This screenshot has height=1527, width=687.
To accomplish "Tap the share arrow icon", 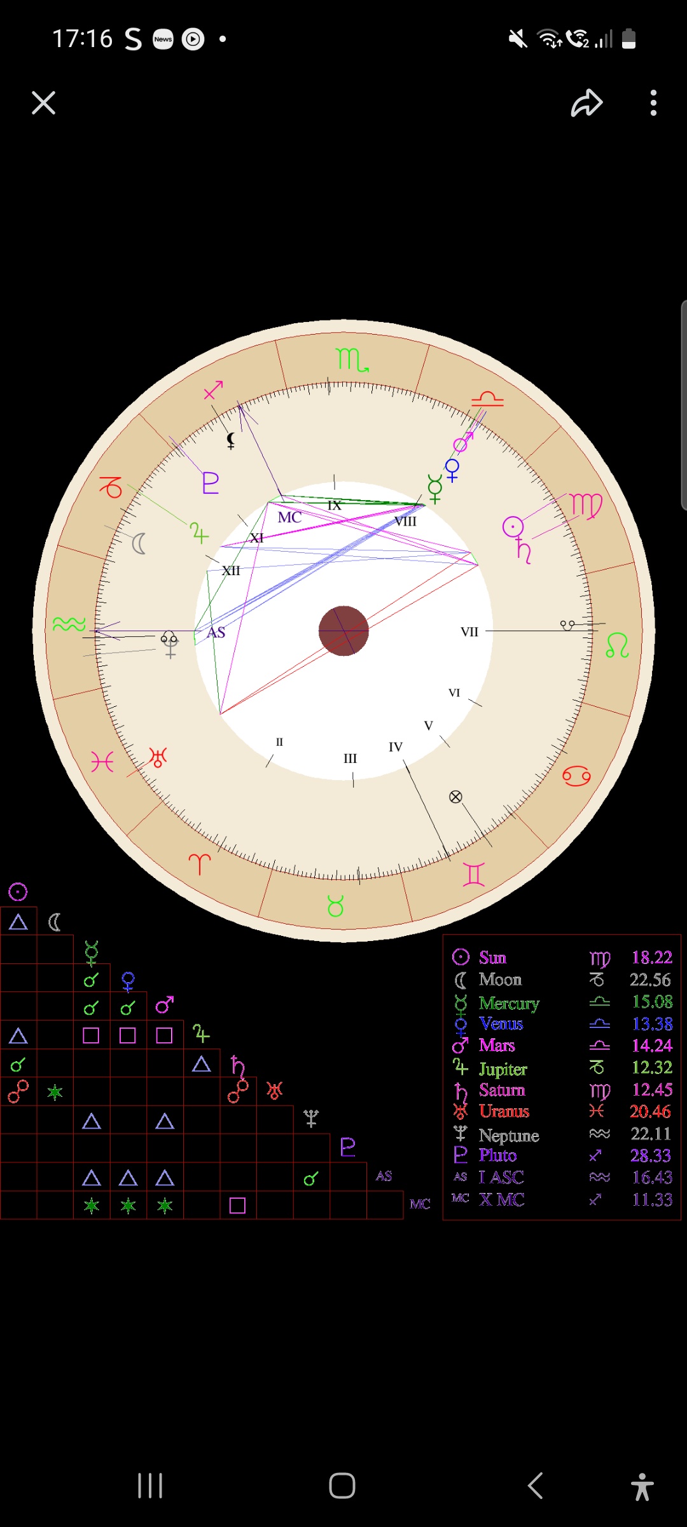I will (x=586, y=103).
